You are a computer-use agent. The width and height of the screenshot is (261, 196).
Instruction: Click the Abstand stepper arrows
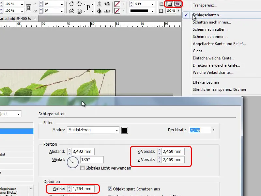coord(69,152)
